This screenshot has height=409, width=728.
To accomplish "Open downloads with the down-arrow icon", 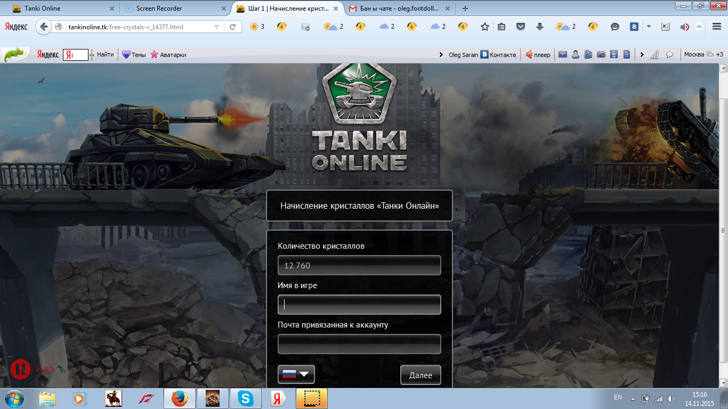I will pyautogui.click(x=539, y=27).
